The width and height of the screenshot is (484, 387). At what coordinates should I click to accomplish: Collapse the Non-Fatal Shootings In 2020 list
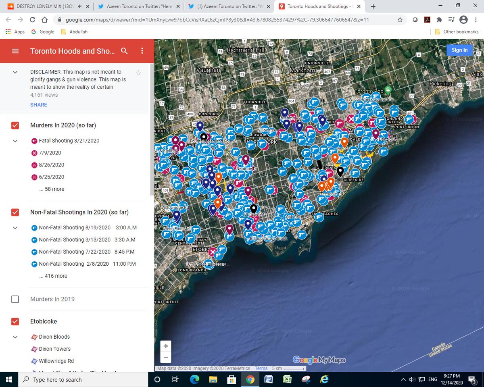click(x=15, y=227)
